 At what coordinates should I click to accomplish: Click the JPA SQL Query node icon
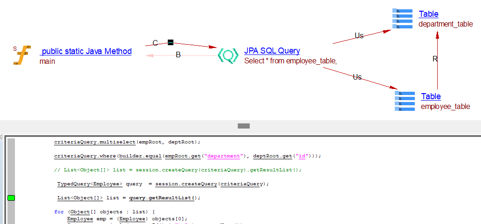tap(228, 55)
